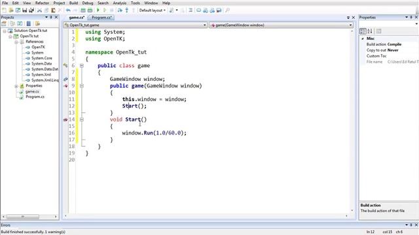Click the field marker icon on line 8

point(65,79)
